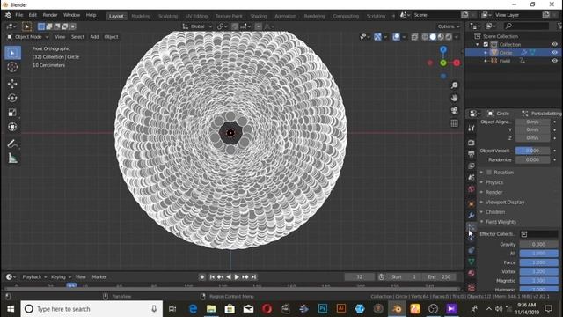Select the Annotate tool
Viewport: 563px width, 317px height.
coord(12,144)
